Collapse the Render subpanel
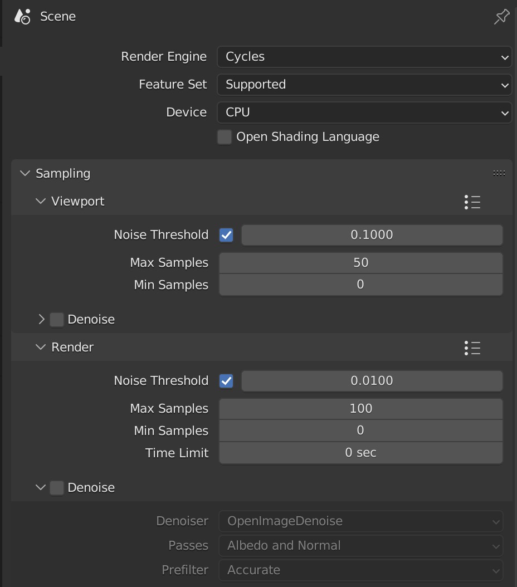 tap(41, 347)
